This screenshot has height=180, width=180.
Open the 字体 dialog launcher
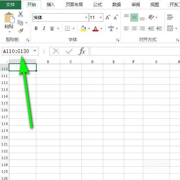118,40
